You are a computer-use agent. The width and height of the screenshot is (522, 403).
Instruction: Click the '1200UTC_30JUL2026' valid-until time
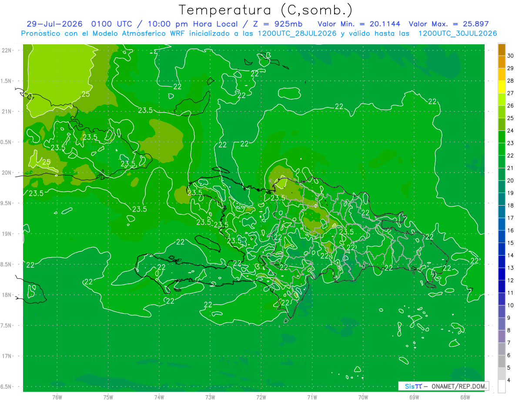458,33
